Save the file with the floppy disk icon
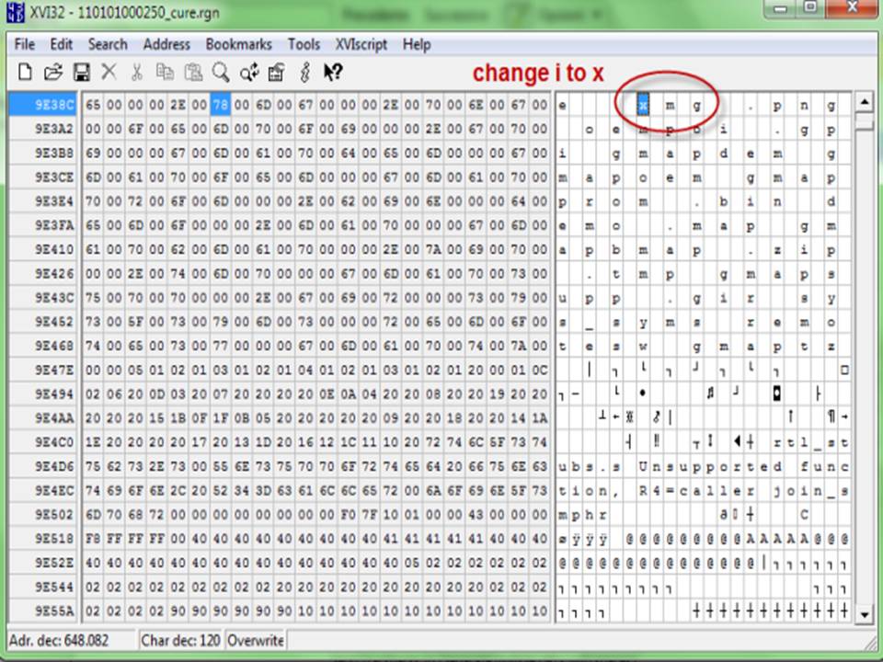This screenshot has width=883, height=662. (x=82, y=72)
